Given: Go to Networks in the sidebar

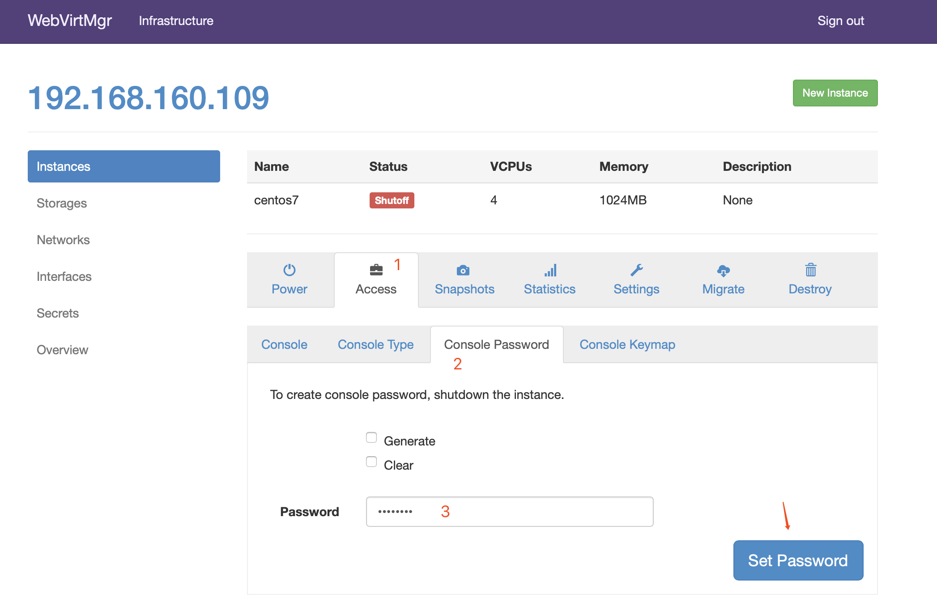Looking at the screenshot, I should tap(63, 240).
